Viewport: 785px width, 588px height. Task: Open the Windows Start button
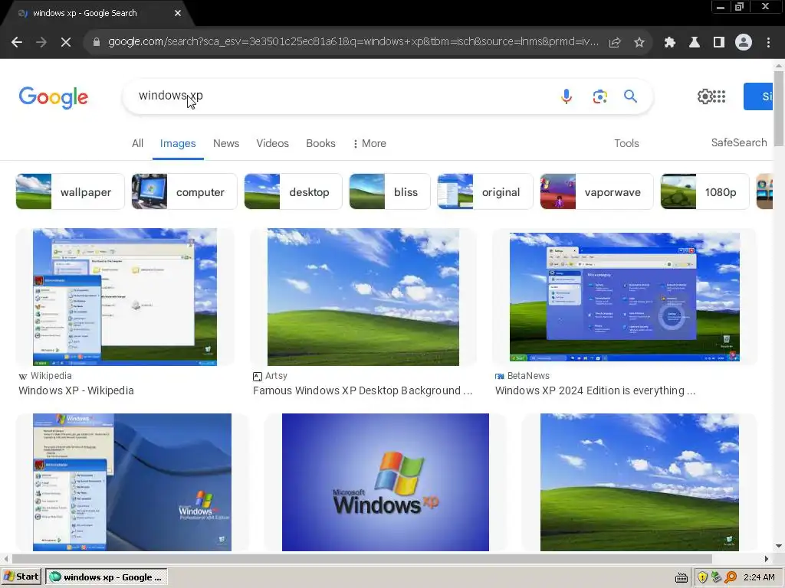pyautogui.click(x=21, y=577)
